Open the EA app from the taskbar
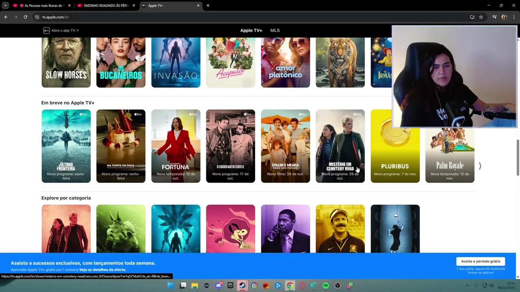Image resolution: width=520 pixels, height=292 pixels. click(x=266, y=286)
